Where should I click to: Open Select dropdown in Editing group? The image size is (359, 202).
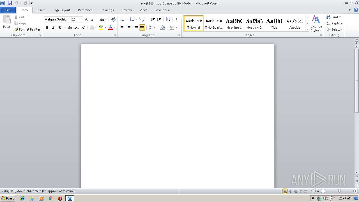click(x=334, y=29)
